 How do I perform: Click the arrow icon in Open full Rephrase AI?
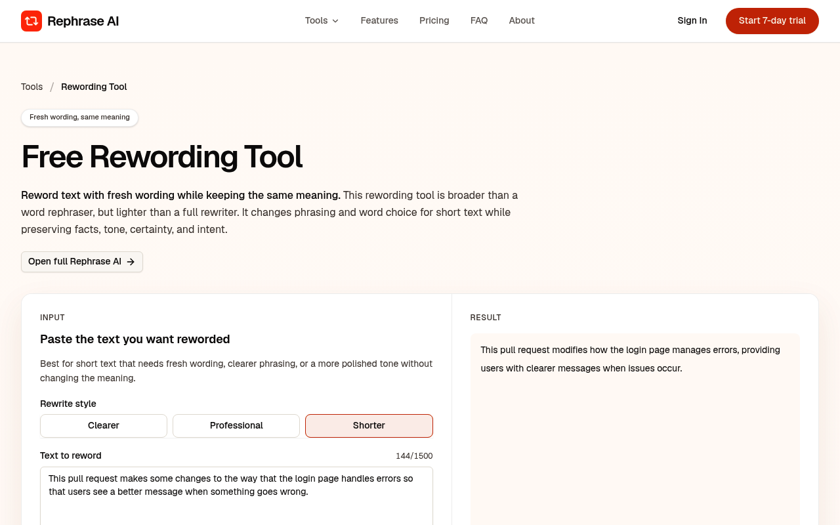pyautogui.click(x=131, y=262)
